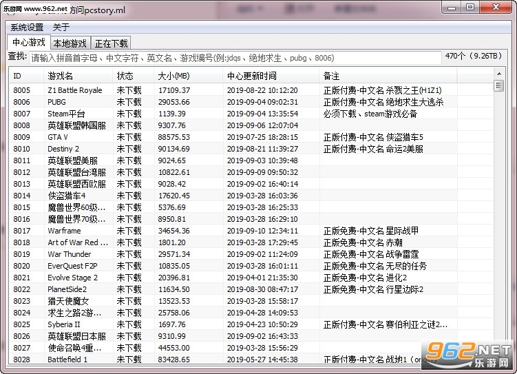
Task: Select the Z1 Battle Royale row
Action: (x=251, y=90)
